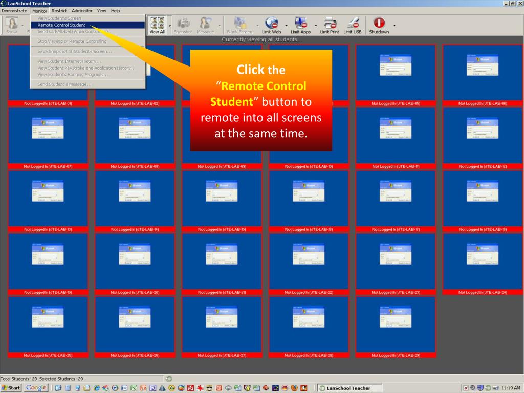Close the Monitor menu via its title

click(39, 11)
